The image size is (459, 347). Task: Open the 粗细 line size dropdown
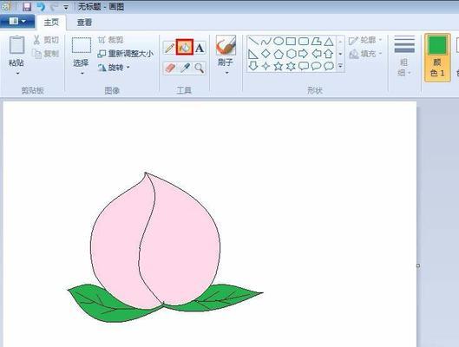(404, 56)
